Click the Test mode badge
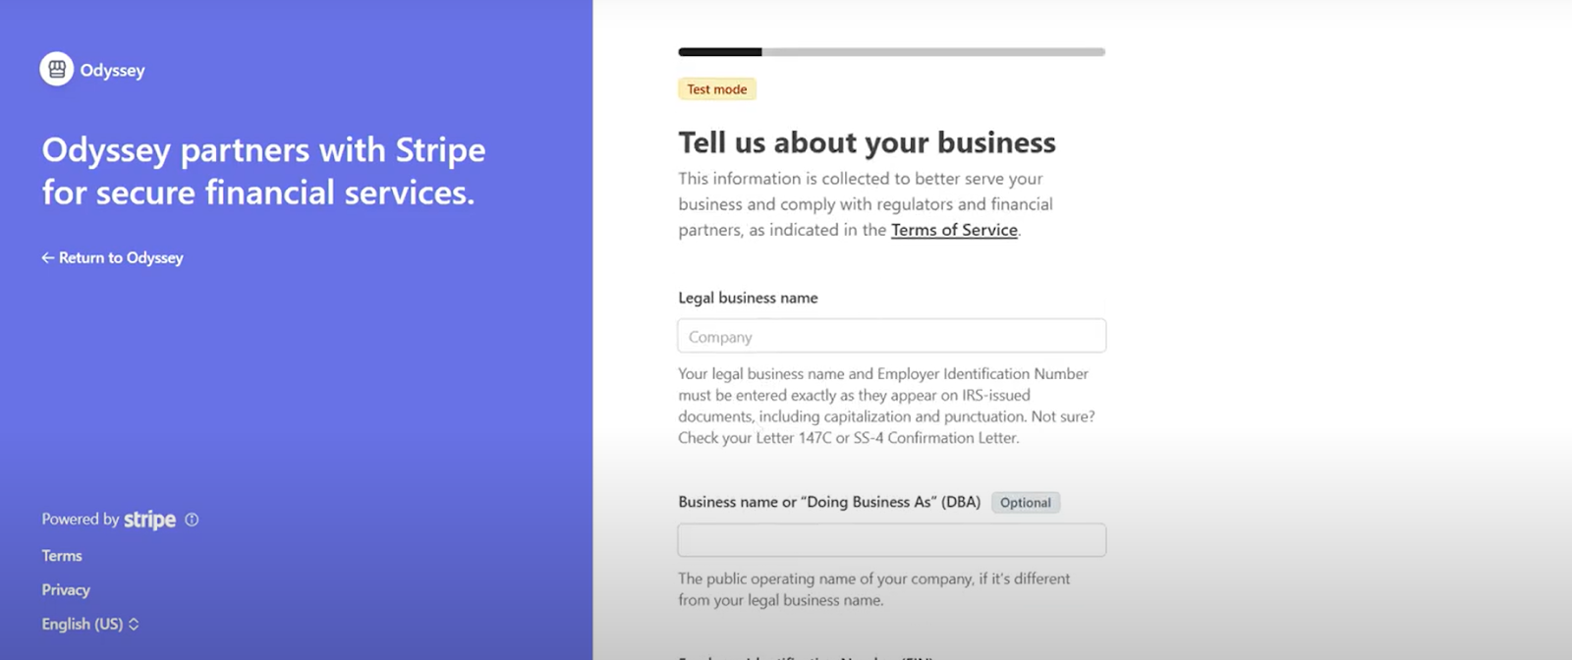 [x=716, y=89]
